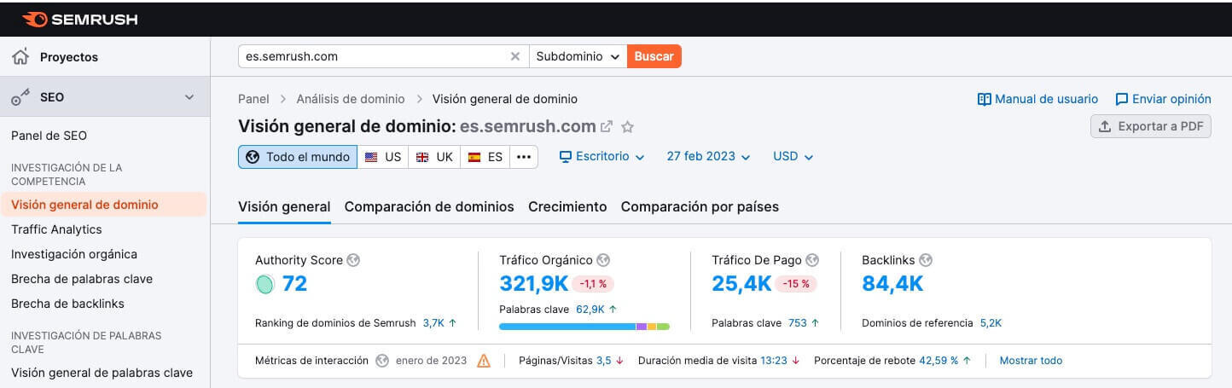
Task: Open Traffic Analytics in sidebar
Action: coord(56,229)
